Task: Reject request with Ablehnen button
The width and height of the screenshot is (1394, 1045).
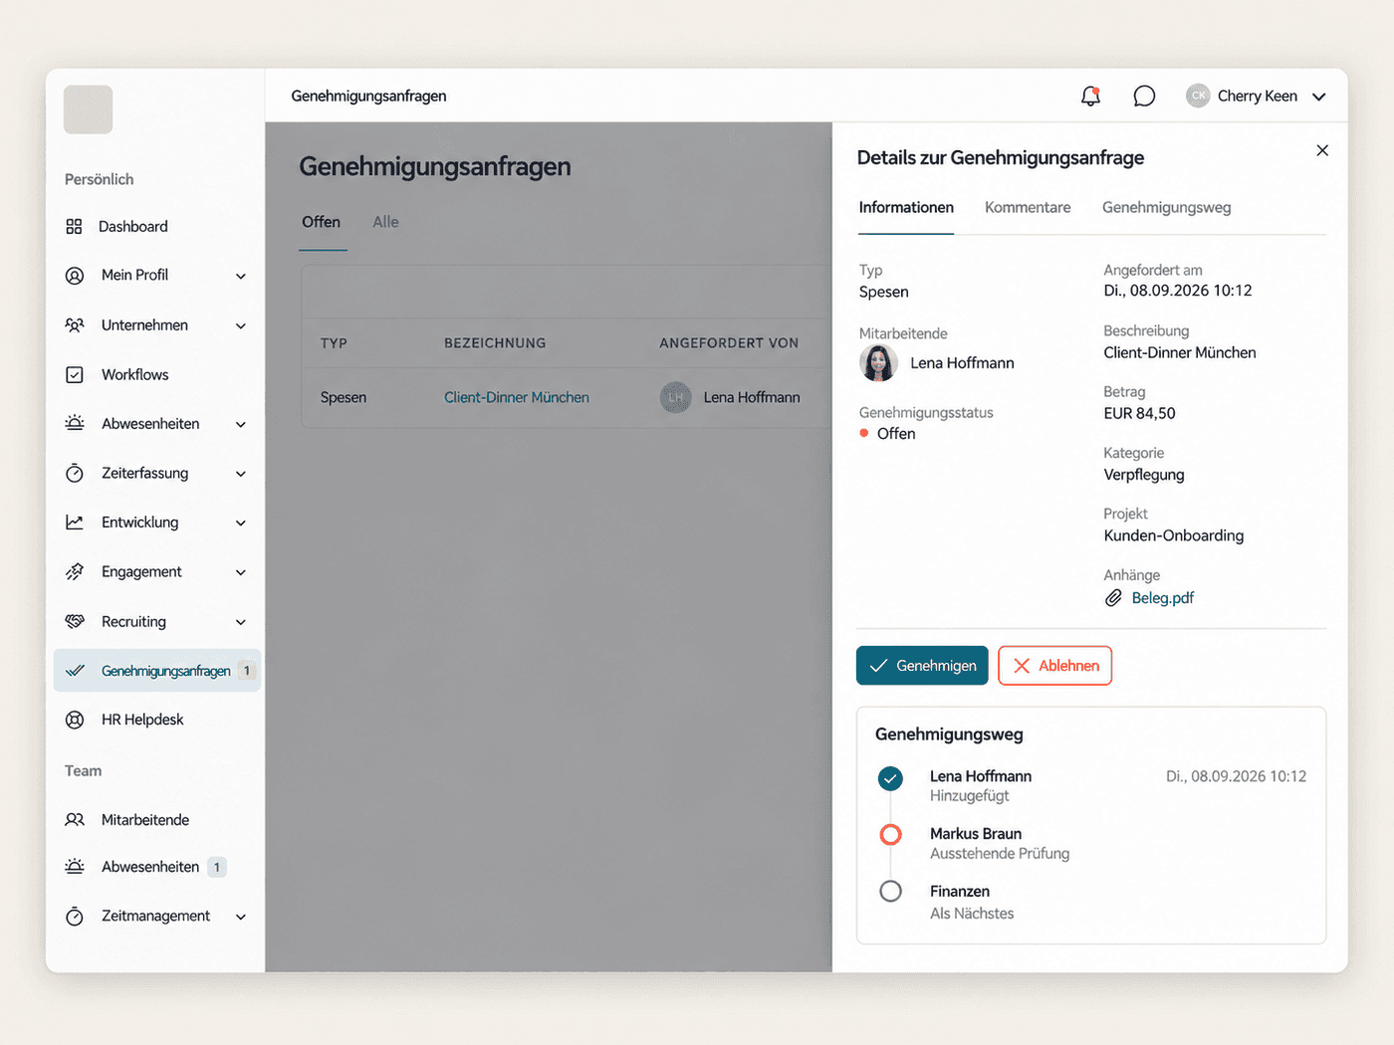Action: [1054, 666]
